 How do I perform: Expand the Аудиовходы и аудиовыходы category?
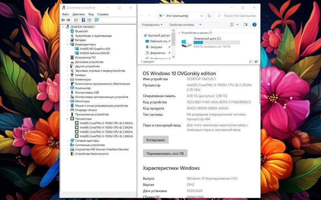click(67, 36)
